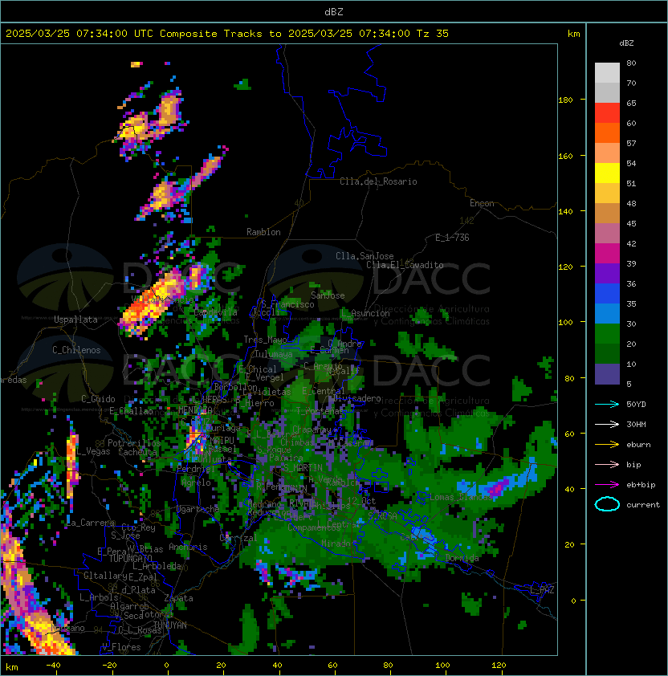
Task: Click the 'Lomas_Blandas' map label
Action: pyautogui.click(x=461, y=497)
